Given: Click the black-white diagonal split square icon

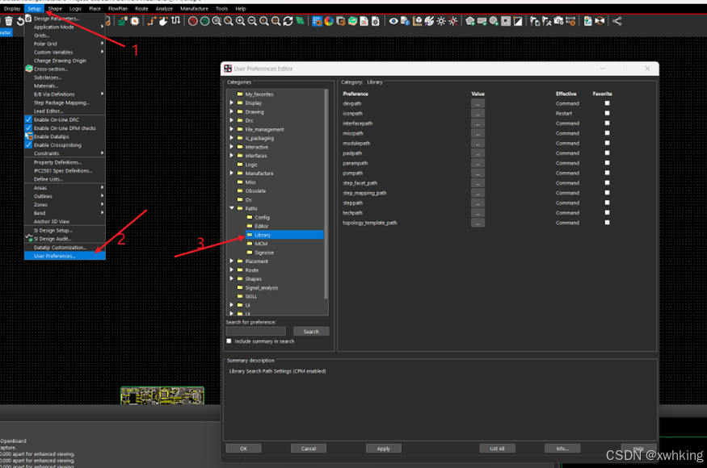Looking at the screenshot, I should pyautogui.click(x=518, y=21).
